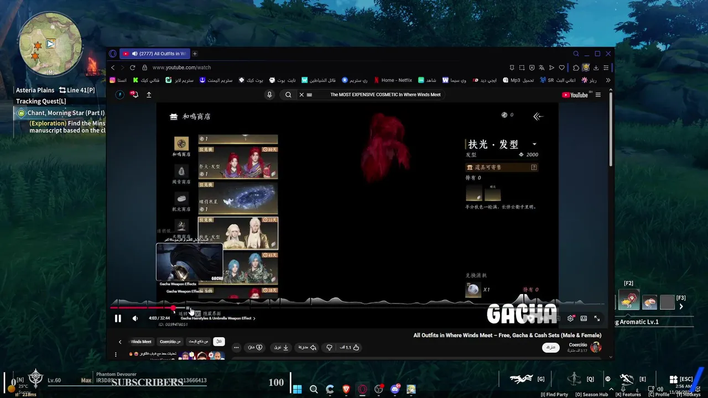Image resolution: width=708 pixels, height=398 pixels.
Task: Open the Mp3 download bookmark
Action: (x=518, y=80)
